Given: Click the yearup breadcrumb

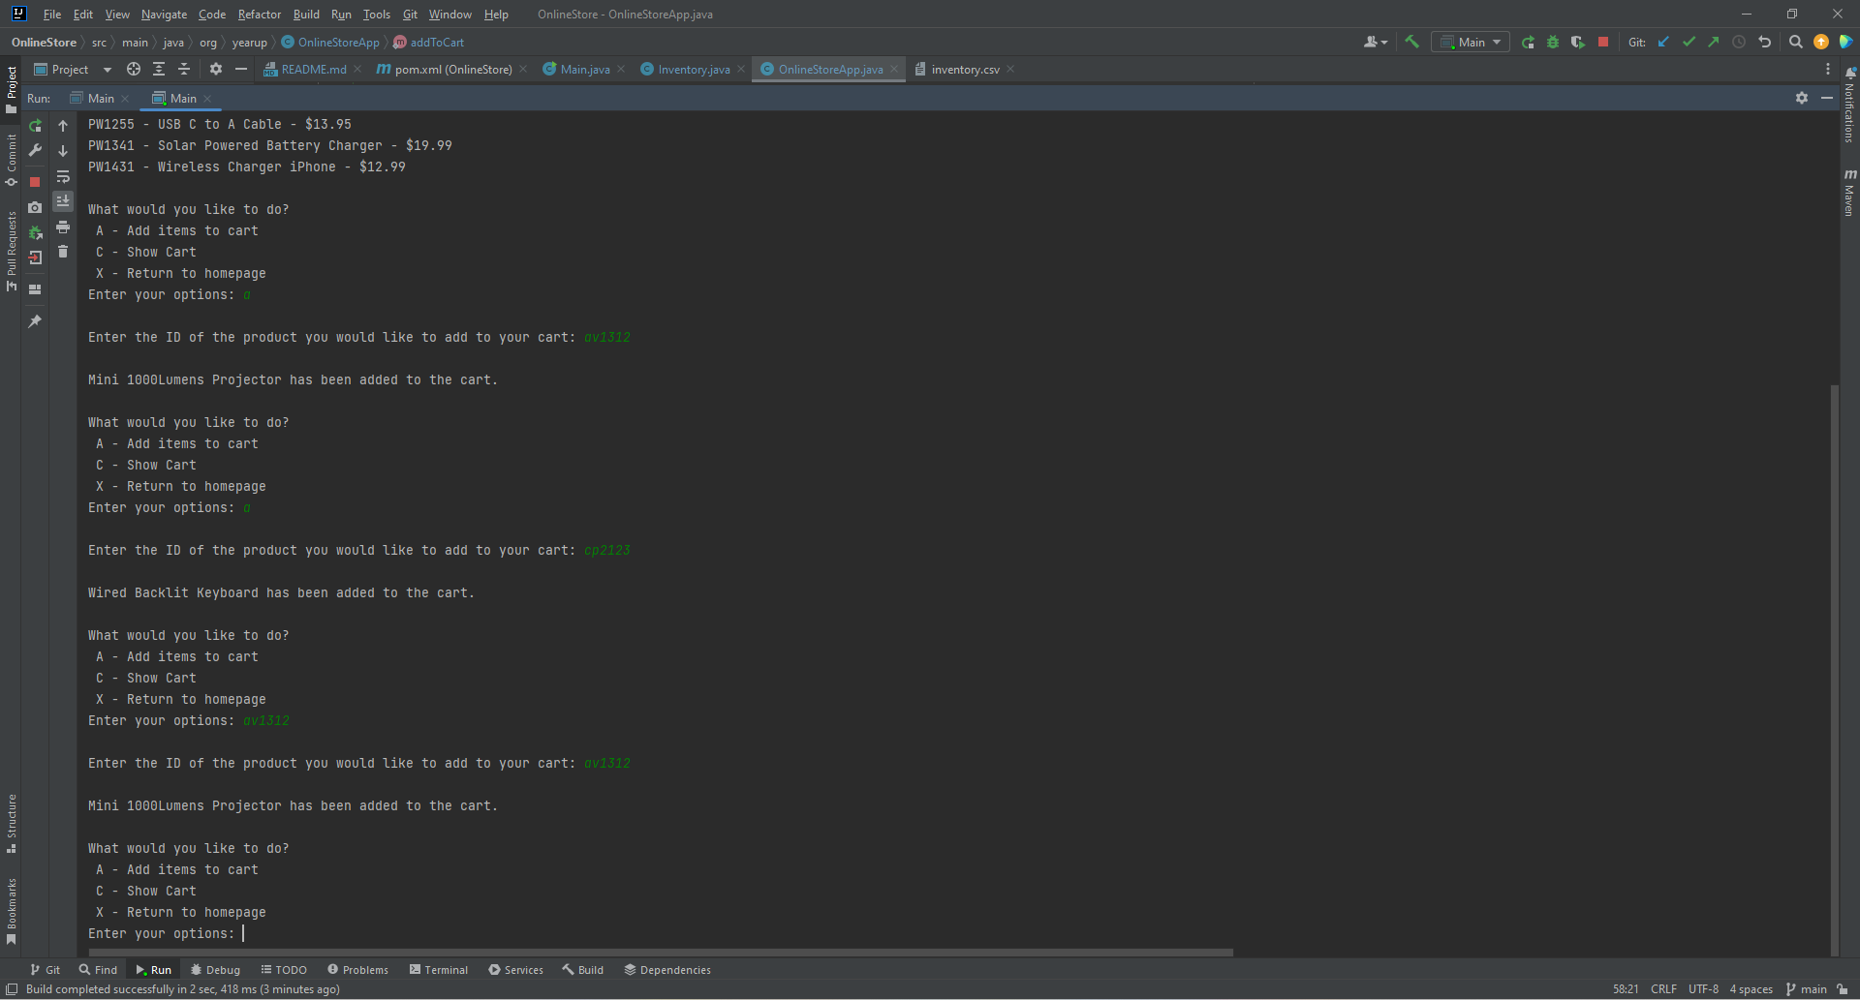Looking at the screenshot, I should (x=249, y=43).
